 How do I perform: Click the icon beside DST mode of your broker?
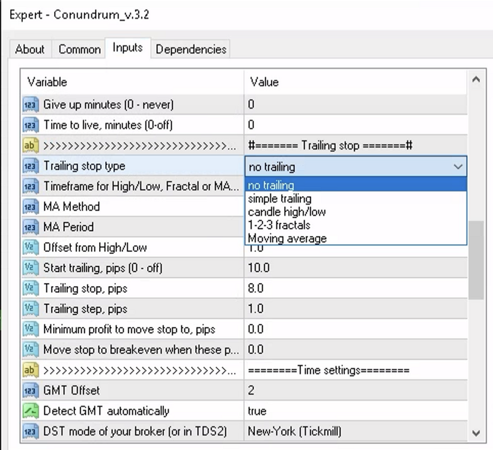31,431
